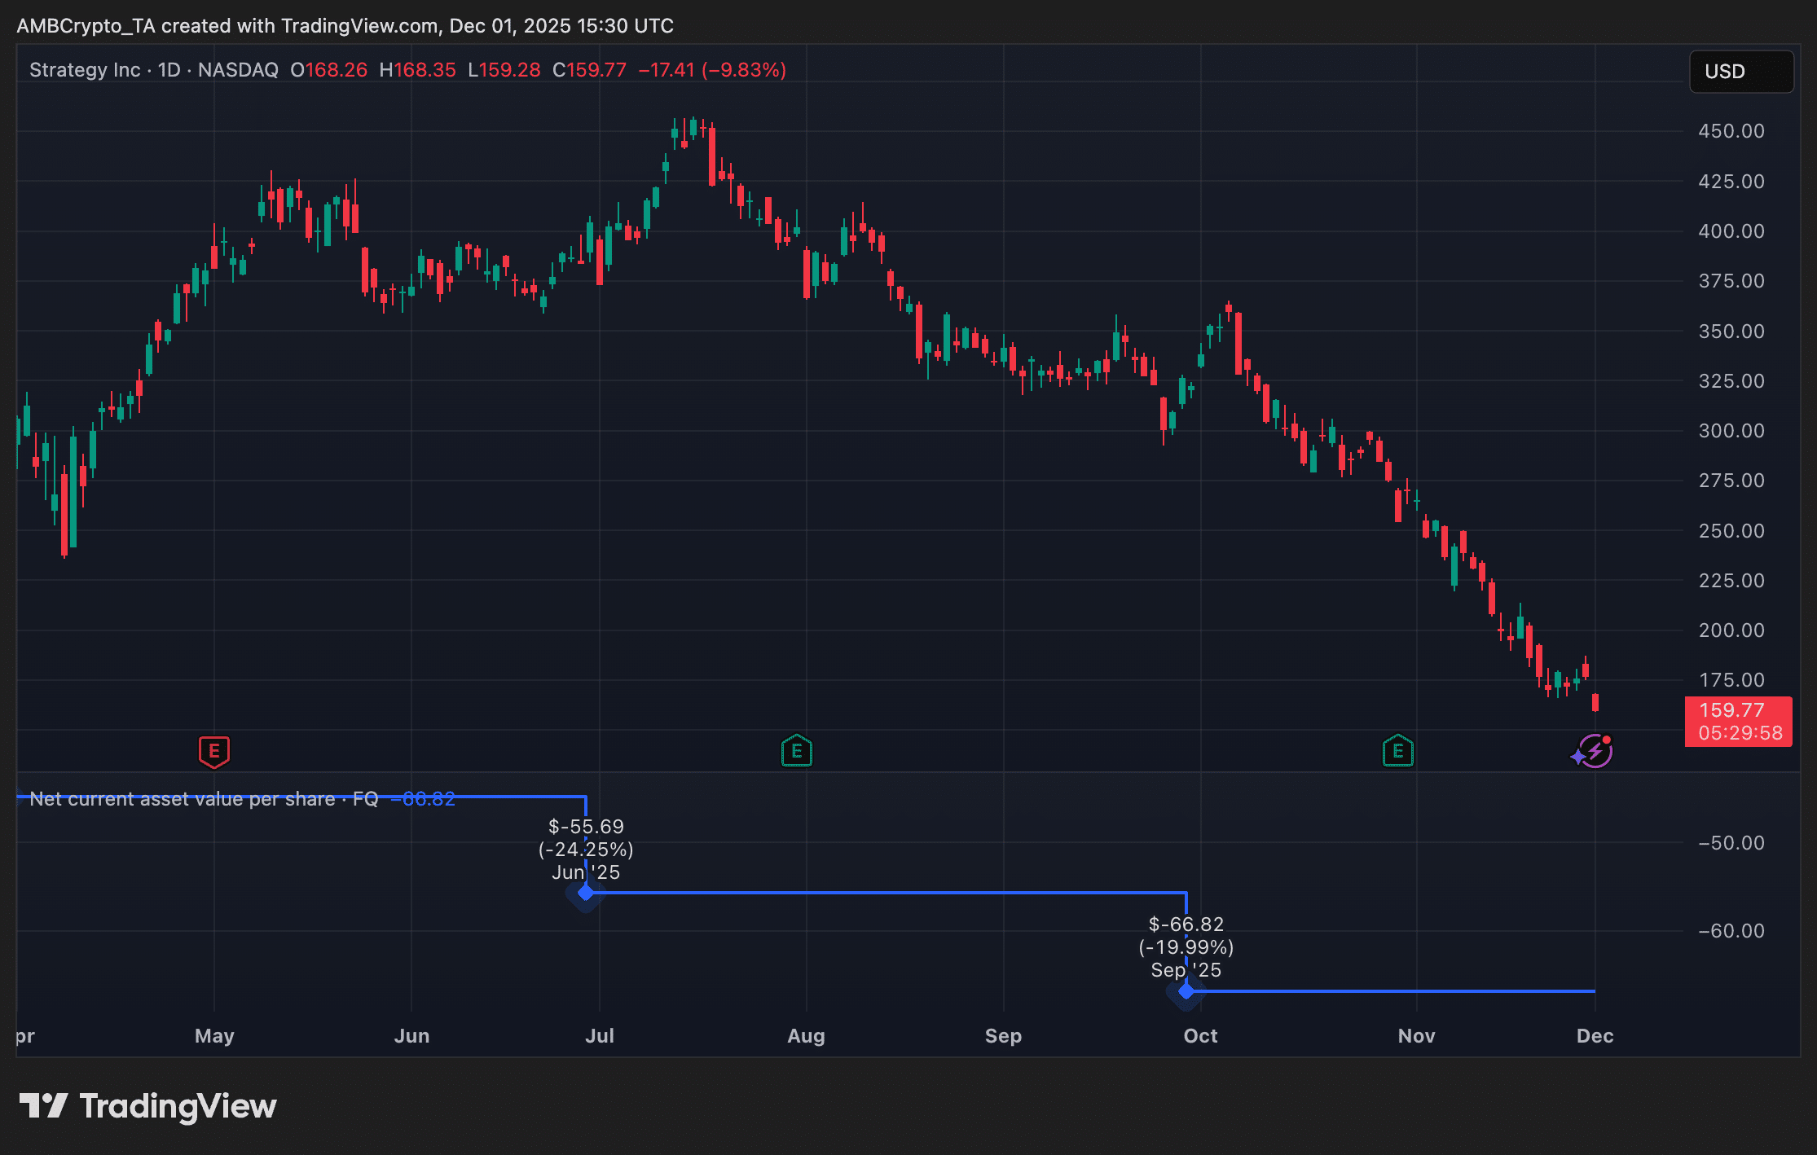Click the AMBCrypto_TA TradingView.com header text
This screenshot has width=1817, height=1155.
(345, 26)
